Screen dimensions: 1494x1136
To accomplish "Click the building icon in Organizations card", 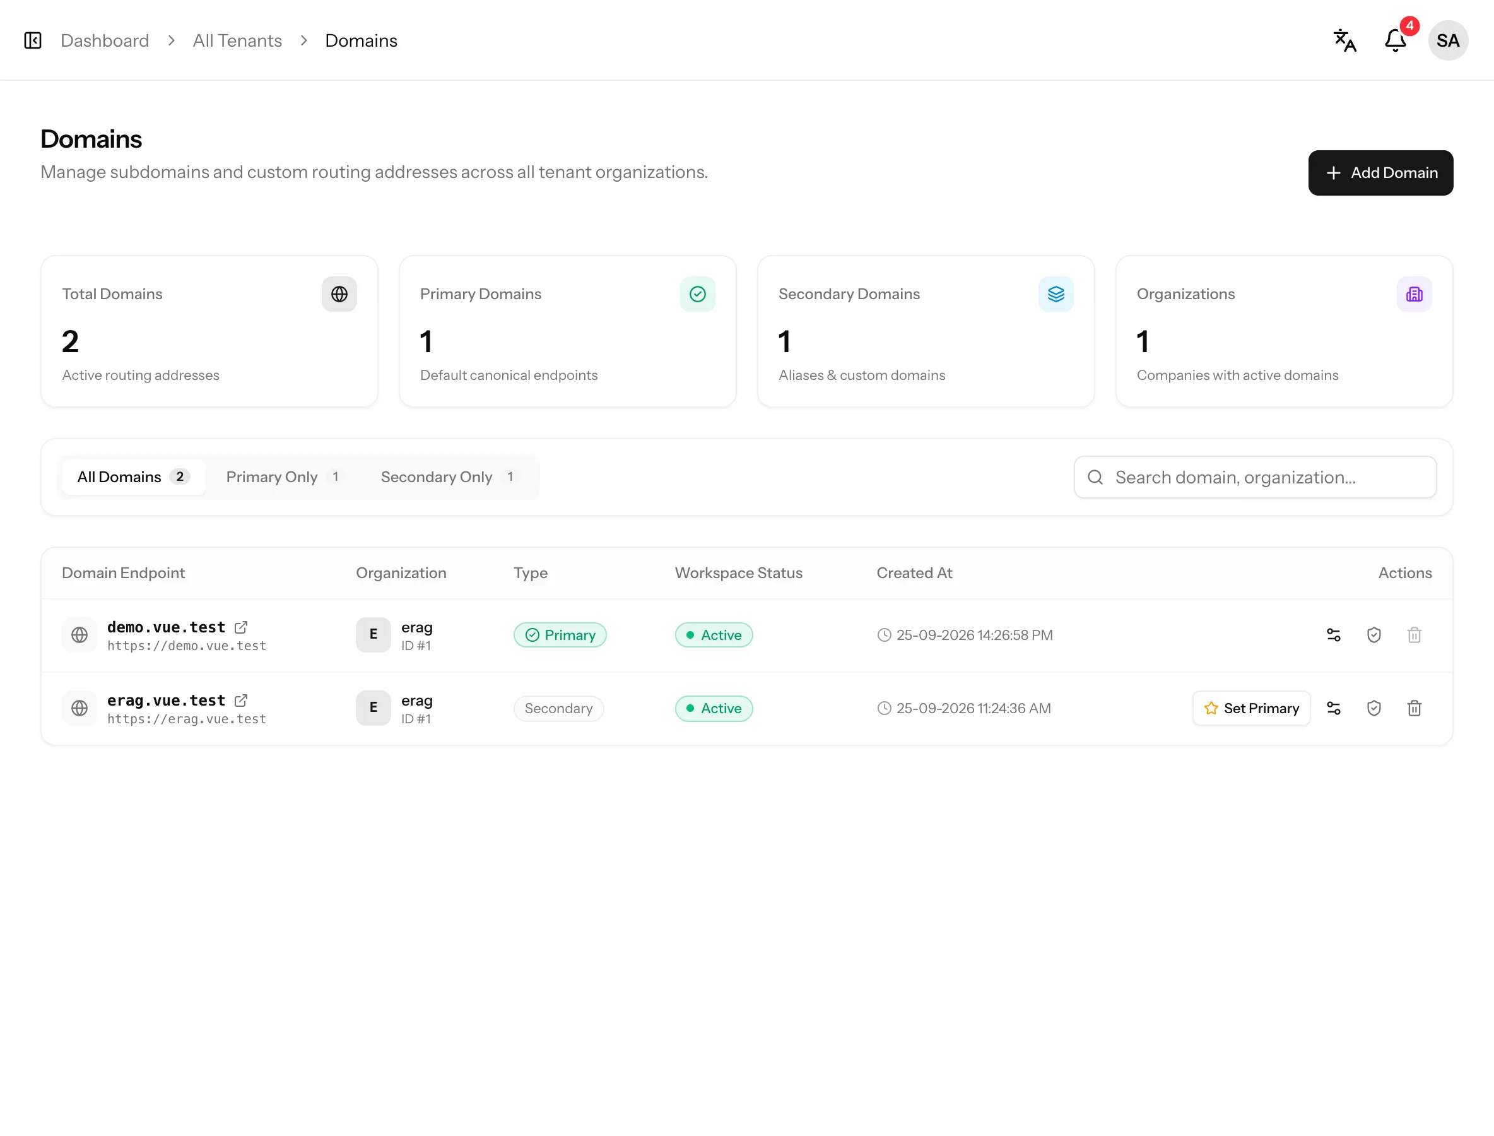I will pos(1415,294).
